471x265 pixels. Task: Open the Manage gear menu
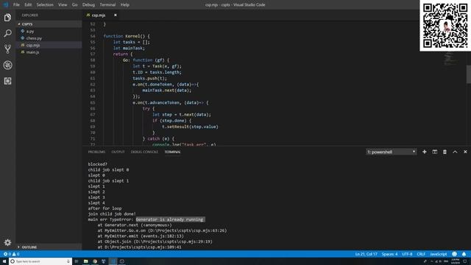(x=7, y=242)
